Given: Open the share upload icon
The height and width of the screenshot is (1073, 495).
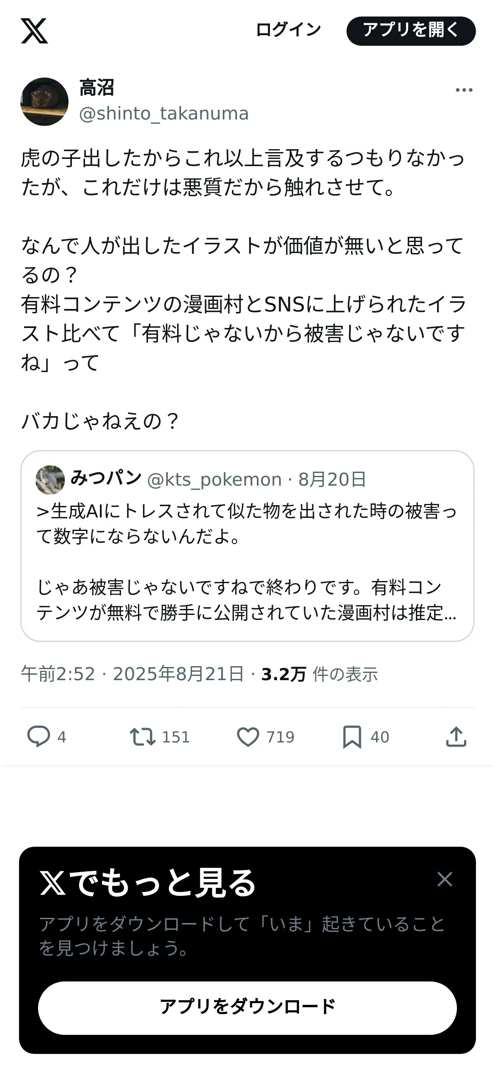Looking at the screenshot, I should 456,737.
